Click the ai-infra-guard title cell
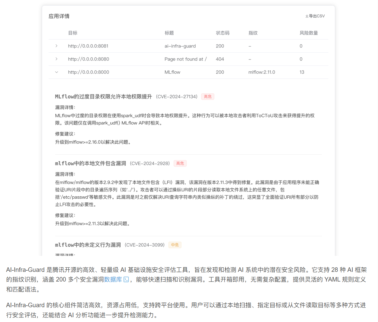Screen dimensions: 378x322 (180, 46)
